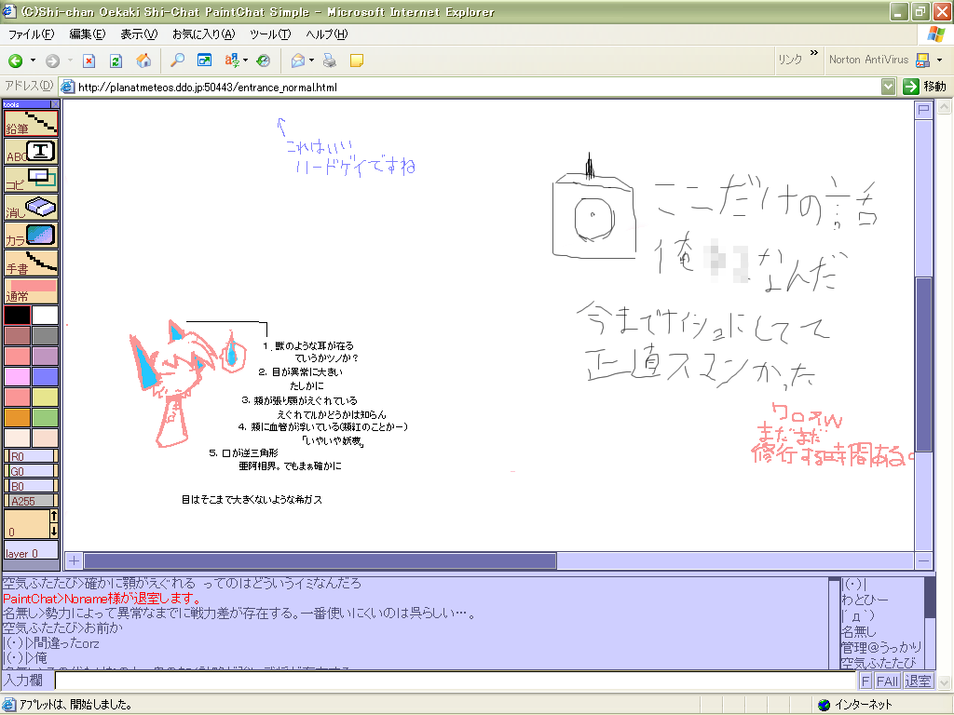Screen dimensions: 954x715
Task: Open the 編集(E) menu
Action: coord(87,34)
